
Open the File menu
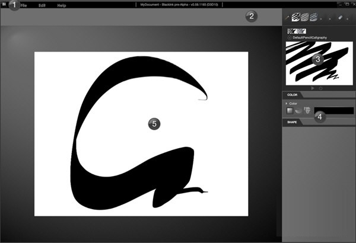coord(23,5)
